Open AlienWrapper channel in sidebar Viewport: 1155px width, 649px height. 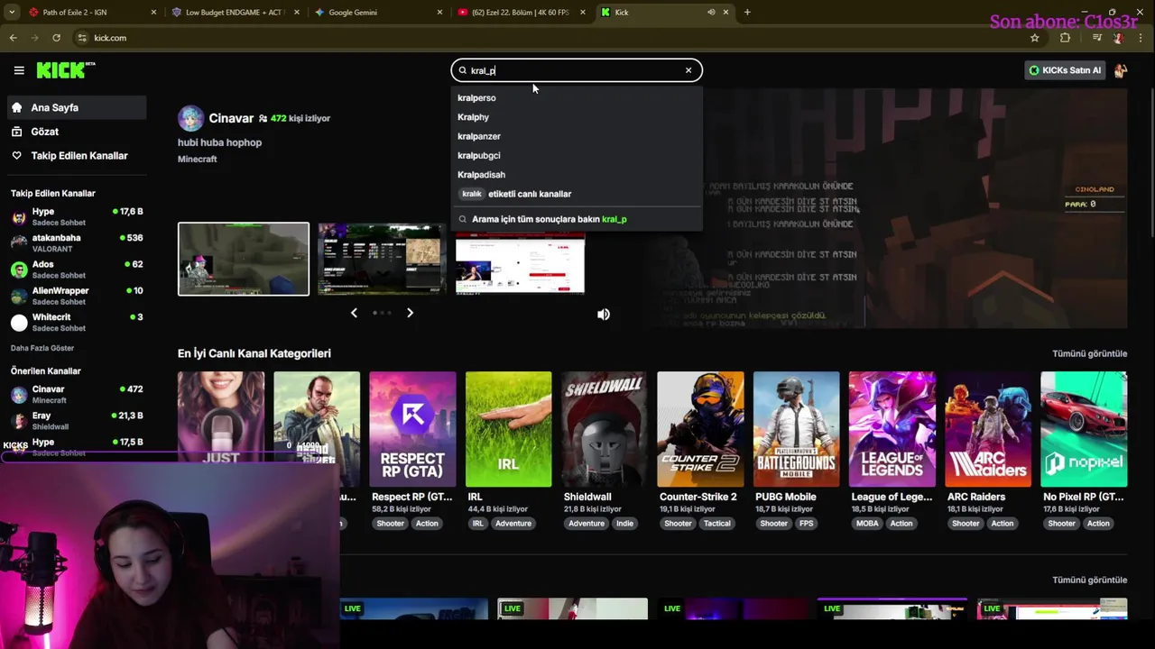click(77, 296)
